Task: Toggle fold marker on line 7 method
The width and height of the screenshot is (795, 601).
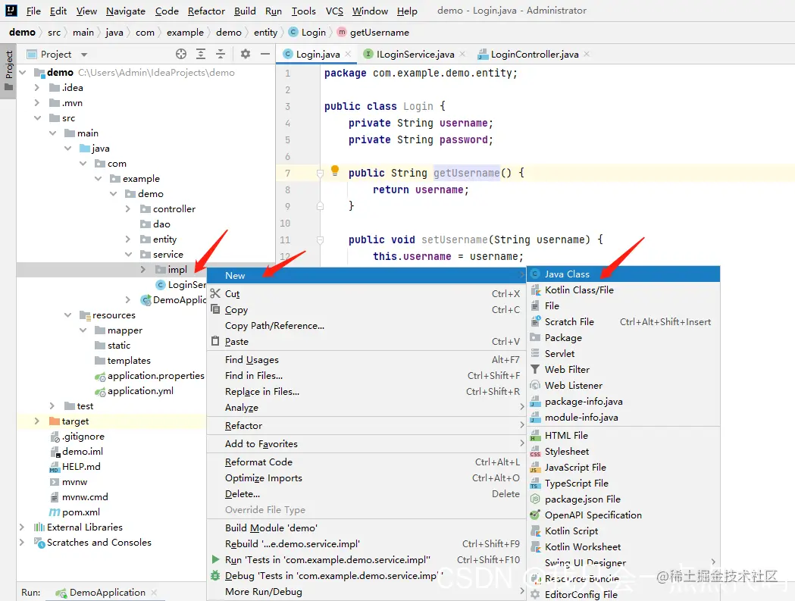Action: click(x=320, y=174)
